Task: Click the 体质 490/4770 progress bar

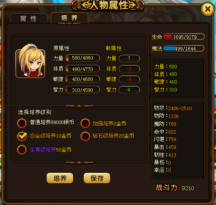Action: pos(83,69)
